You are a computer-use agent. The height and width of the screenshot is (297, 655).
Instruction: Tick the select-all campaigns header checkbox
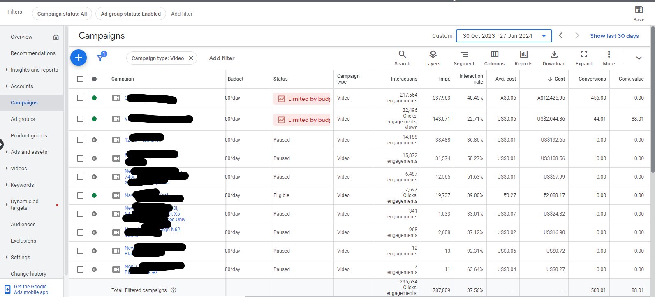pyautogui.click(x=80, y=79)
